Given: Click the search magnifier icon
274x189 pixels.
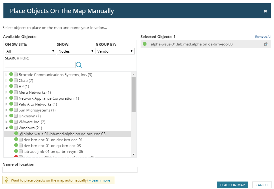Looking at the screenshot, I should tap(79, 65).
